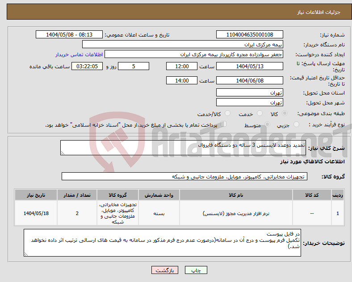Click the delivery city field تهران
The image size is (352, 282).
click(249, 102)
